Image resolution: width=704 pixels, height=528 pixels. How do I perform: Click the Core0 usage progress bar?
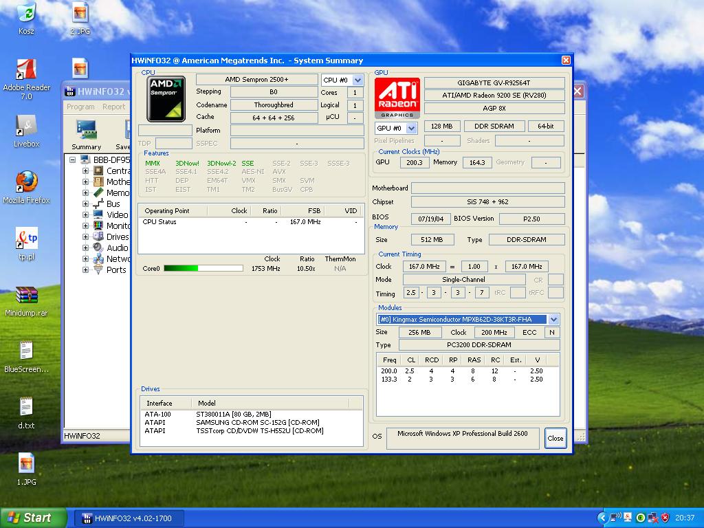203,269
